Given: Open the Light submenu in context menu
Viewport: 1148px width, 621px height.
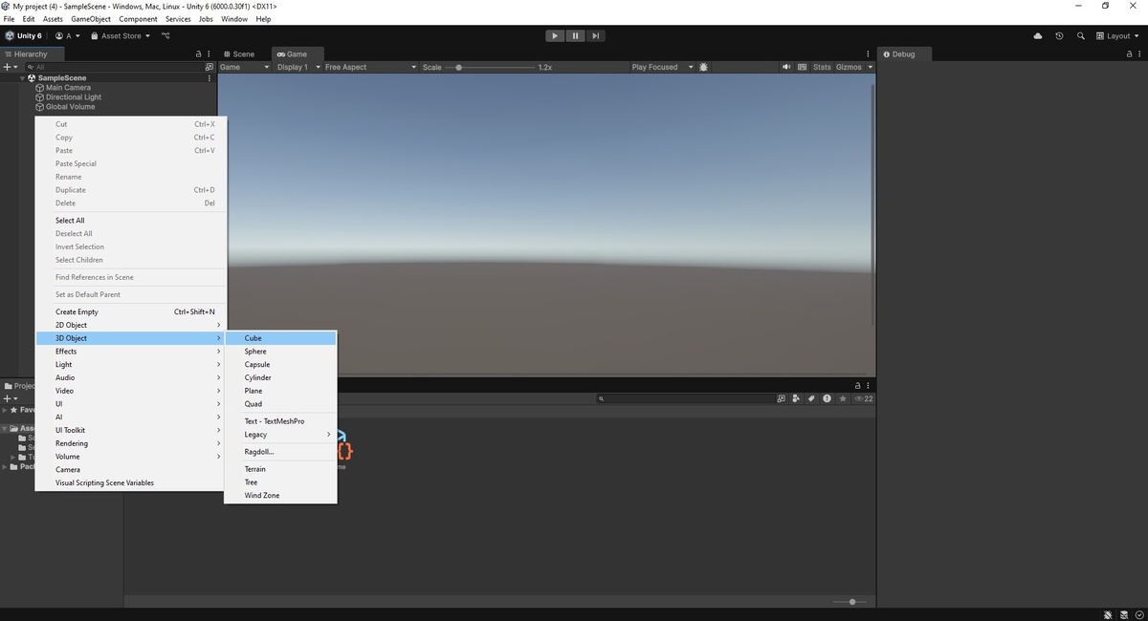Looking at the screenshot, I should (x=130, y=364).
